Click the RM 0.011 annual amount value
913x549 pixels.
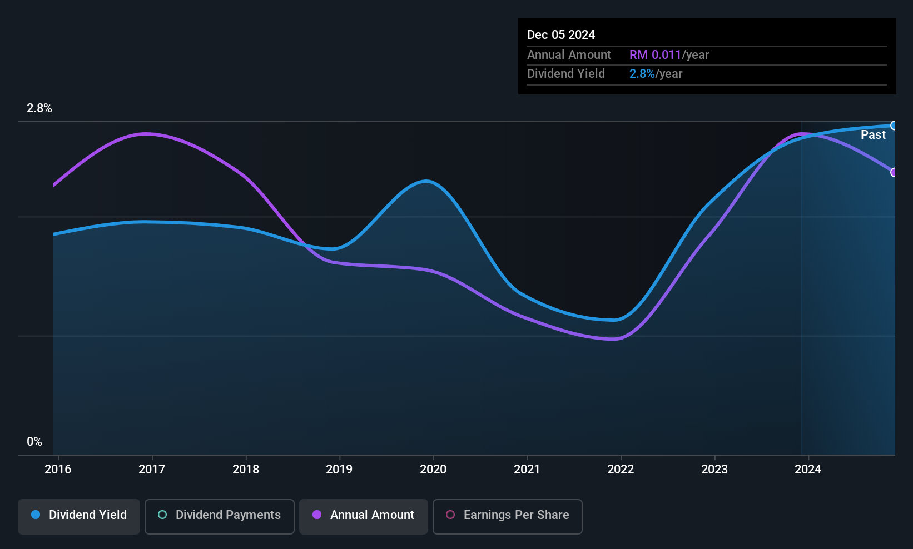click(x=656, y=55)
